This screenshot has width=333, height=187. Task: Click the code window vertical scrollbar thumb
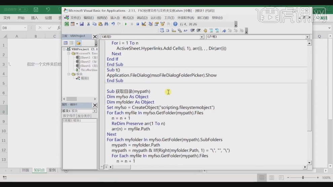(x=309, y=106)
